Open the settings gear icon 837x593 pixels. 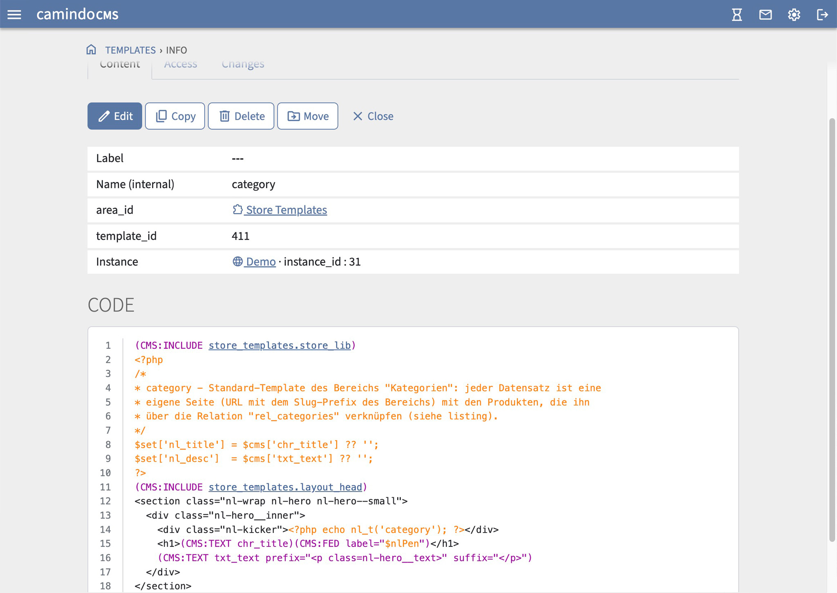[794, 15]
